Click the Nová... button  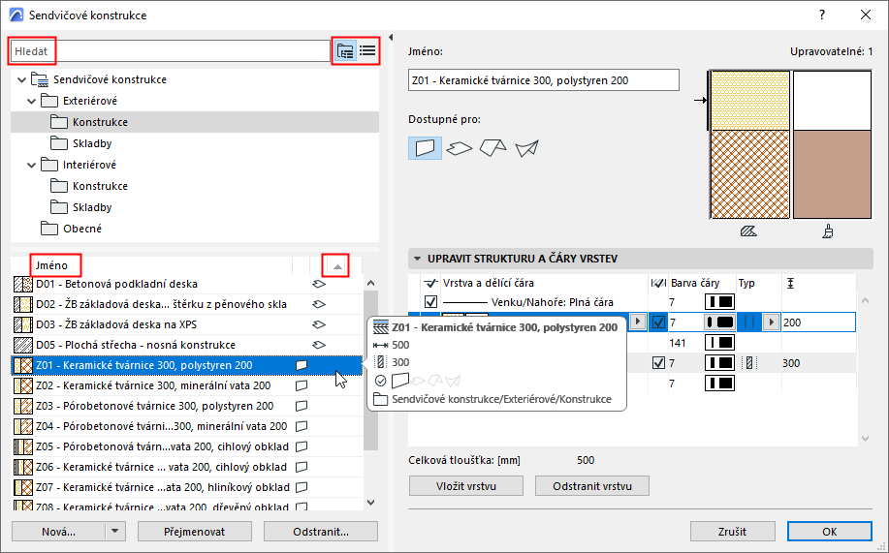pos(58,532)
